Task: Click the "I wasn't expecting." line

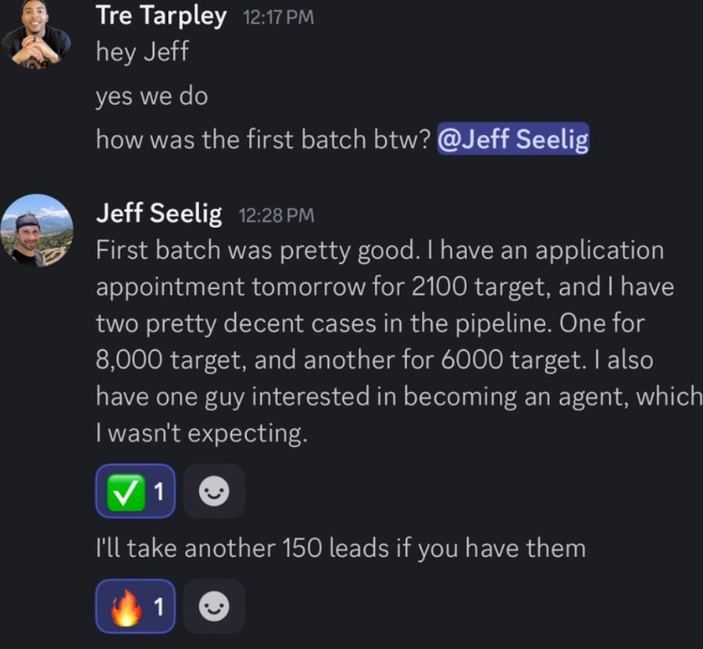Action: (x=201, y=433)
